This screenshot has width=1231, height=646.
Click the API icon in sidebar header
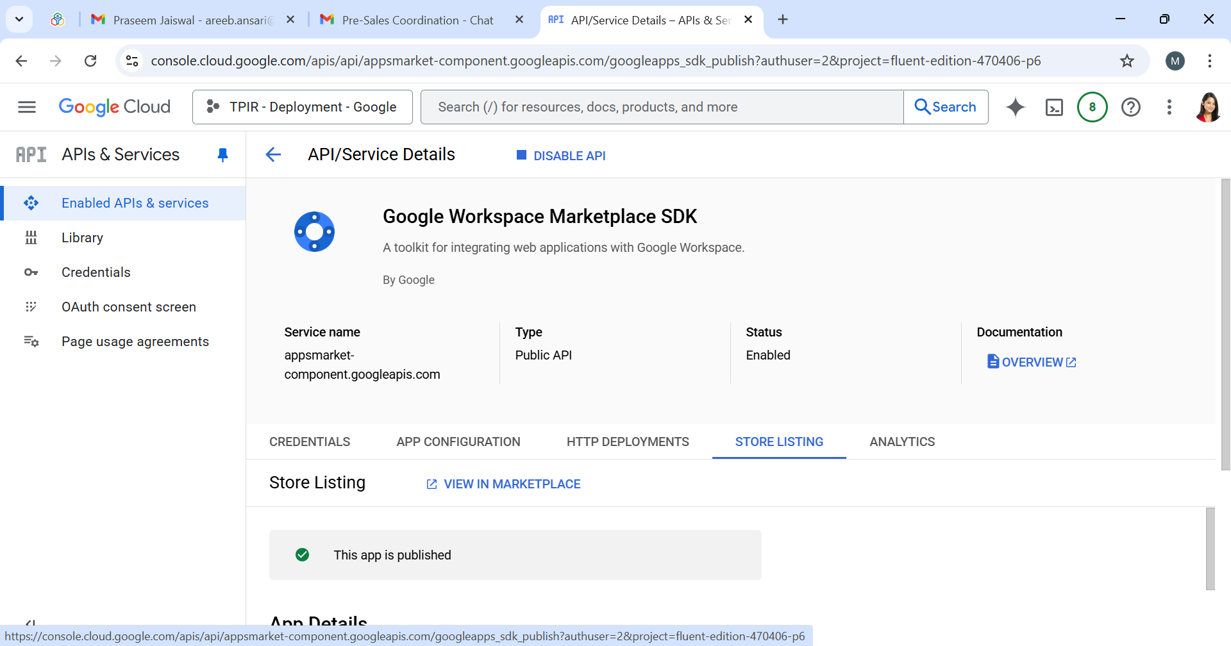[31, 154]
